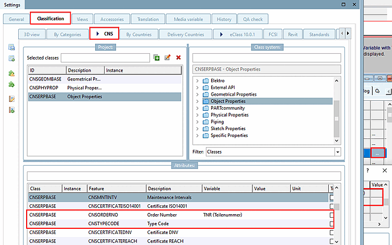
Task: Expand the Physical Properties tree node
Action: (x=197, y=115)
